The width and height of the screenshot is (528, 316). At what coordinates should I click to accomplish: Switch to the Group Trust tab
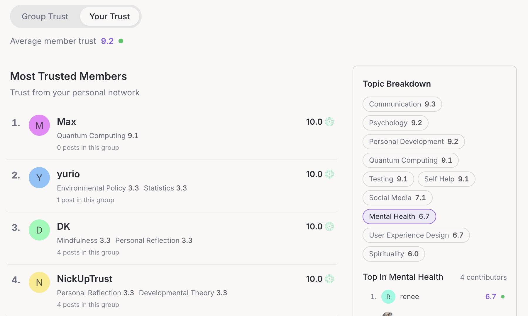coord(45,16)
